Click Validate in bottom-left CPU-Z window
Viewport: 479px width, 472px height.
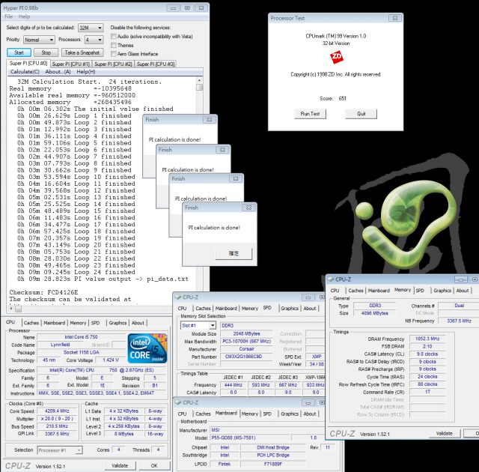pyautogui.click(x=120, y=465)
